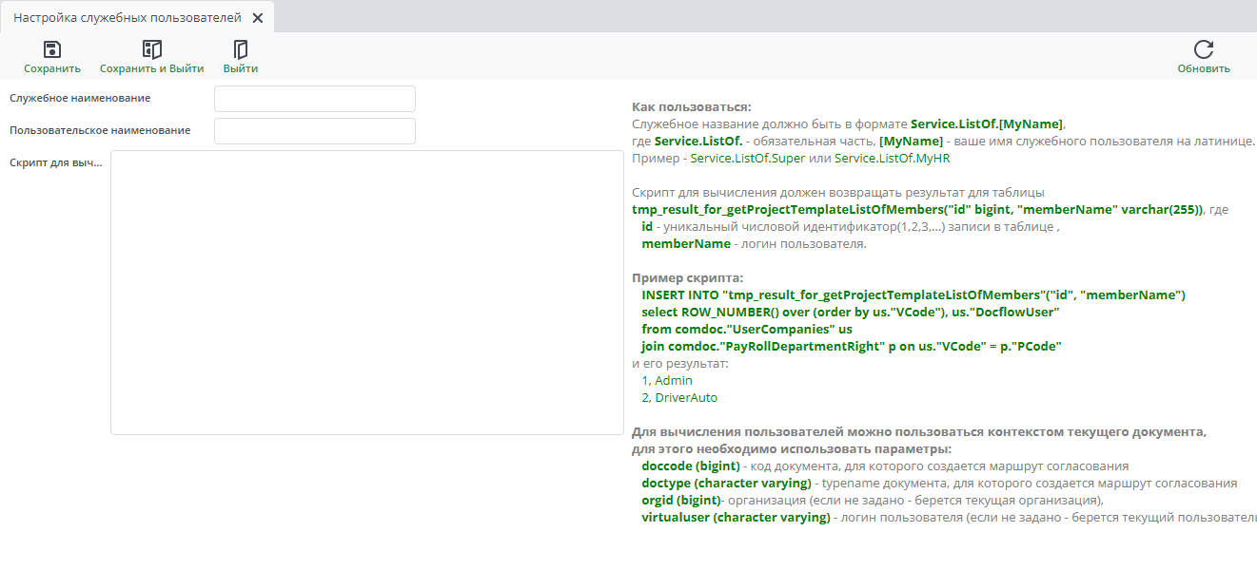Click the from comdoc."UserCompanies" us line

click(747, 330)
